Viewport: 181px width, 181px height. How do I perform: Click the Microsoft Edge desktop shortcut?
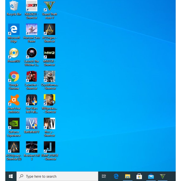[x=14, y=30]
